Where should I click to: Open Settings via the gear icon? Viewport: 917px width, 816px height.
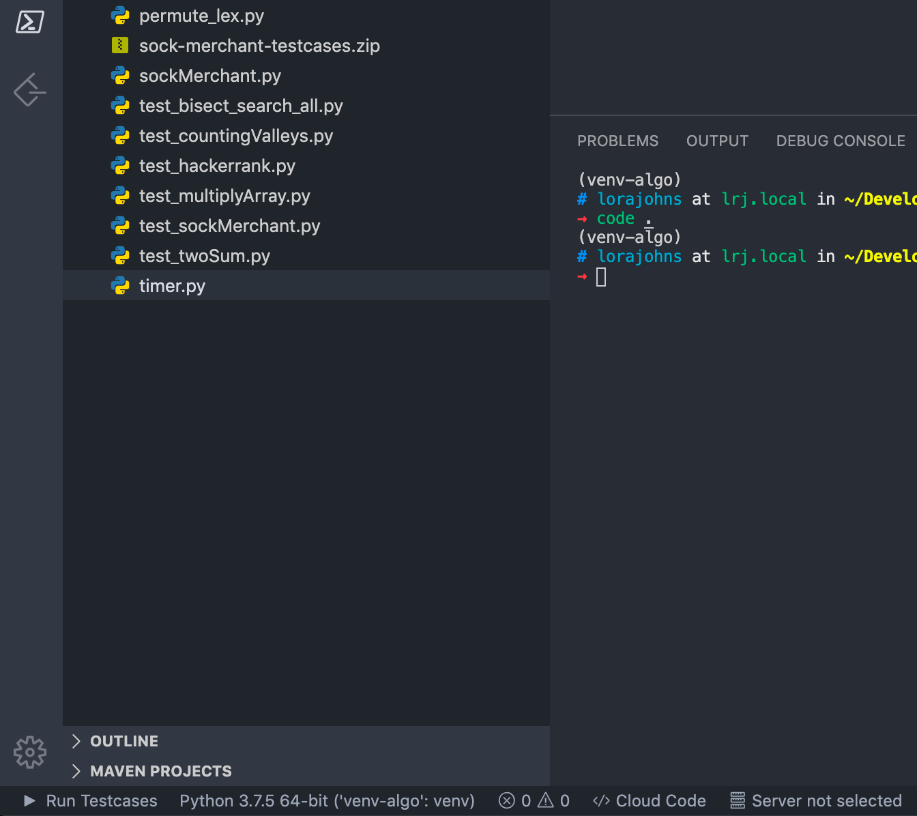tap(29, 752)
